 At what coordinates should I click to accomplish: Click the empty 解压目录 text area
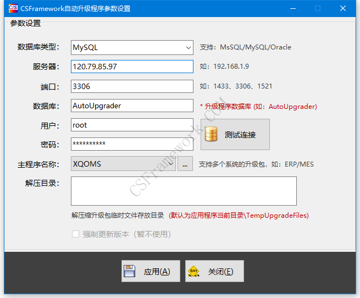click(x=184, y=191)
